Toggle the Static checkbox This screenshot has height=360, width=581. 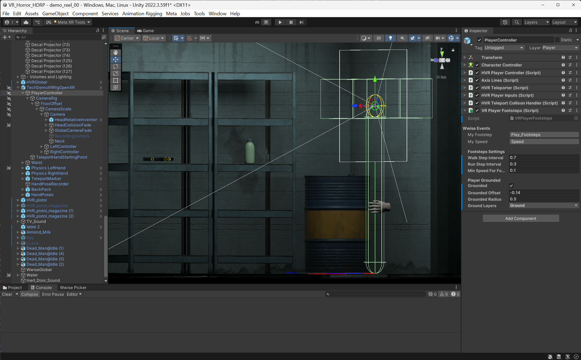[x=557, y=40]
